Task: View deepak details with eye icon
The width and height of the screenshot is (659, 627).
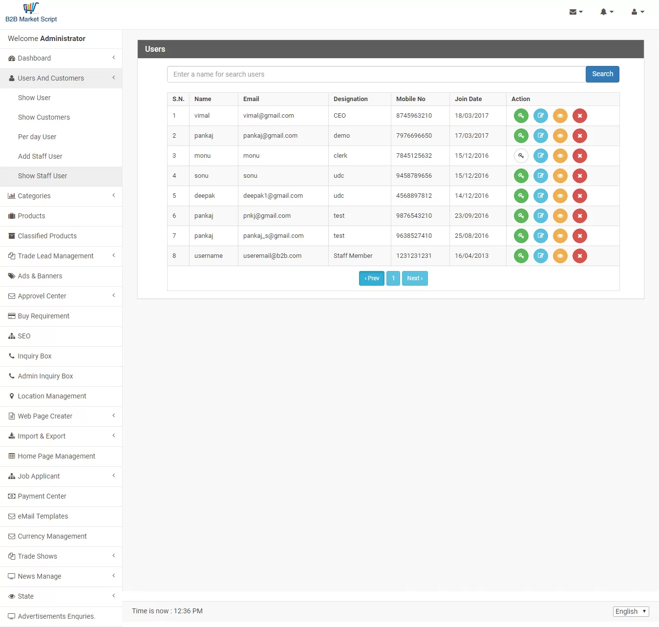Action: click(560, 196)
